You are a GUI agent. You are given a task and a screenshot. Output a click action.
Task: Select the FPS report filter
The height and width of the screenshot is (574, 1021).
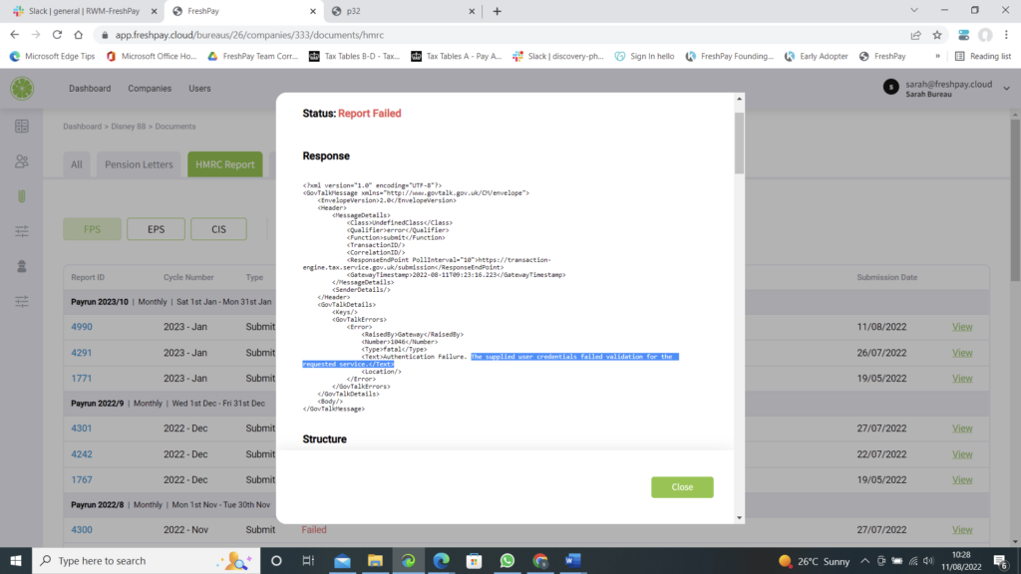point(93,229)
